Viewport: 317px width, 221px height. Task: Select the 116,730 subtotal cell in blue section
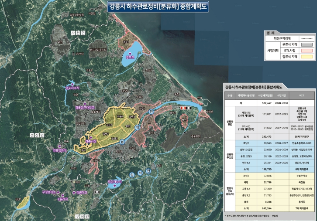pyautogui.click(x=265, y=169)
